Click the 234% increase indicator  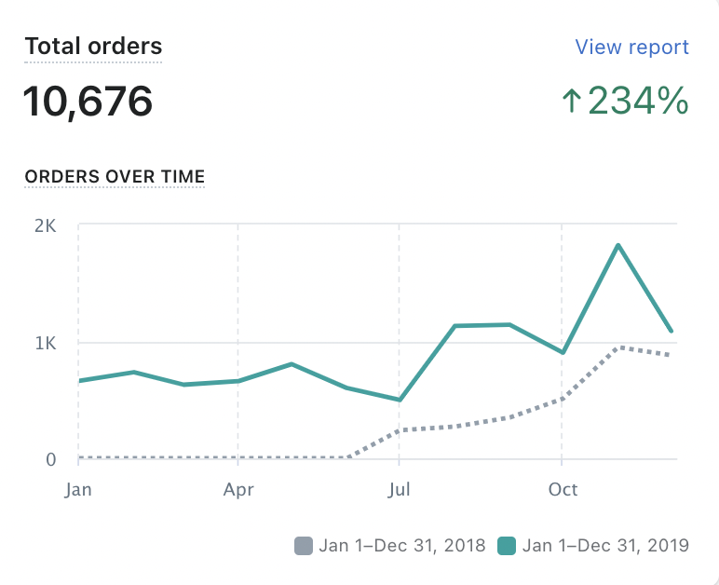tap(638, 101)
